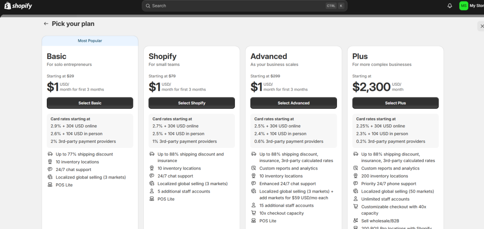Screen dimensions: 484x229
Task: Click 1% 3rd-party payment providers
Action: pyautogui.click(x=185, y=141)
